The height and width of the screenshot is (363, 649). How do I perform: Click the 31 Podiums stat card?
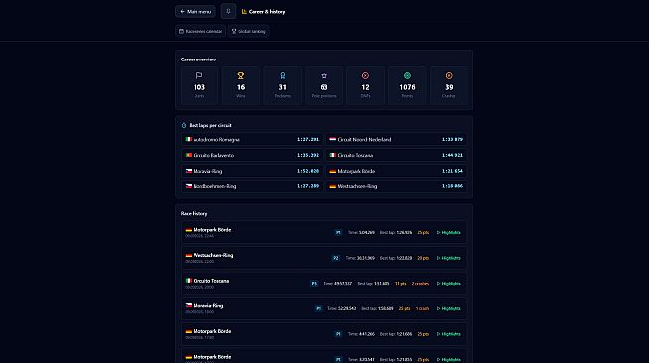coord(282,85)
